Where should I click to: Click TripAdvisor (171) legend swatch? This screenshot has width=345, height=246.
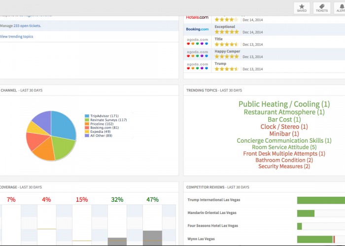click(87, 116)
